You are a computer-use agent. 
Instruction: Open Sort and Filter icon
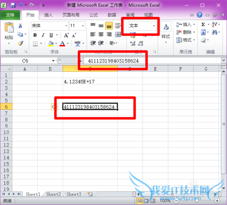[215, 24]
